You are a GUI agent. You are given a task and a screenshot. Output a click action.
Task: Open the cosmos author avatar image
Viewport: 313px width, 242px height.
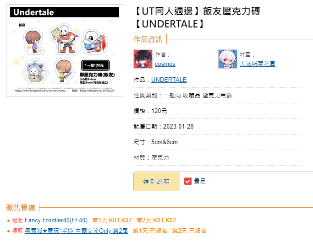point(143,59)
